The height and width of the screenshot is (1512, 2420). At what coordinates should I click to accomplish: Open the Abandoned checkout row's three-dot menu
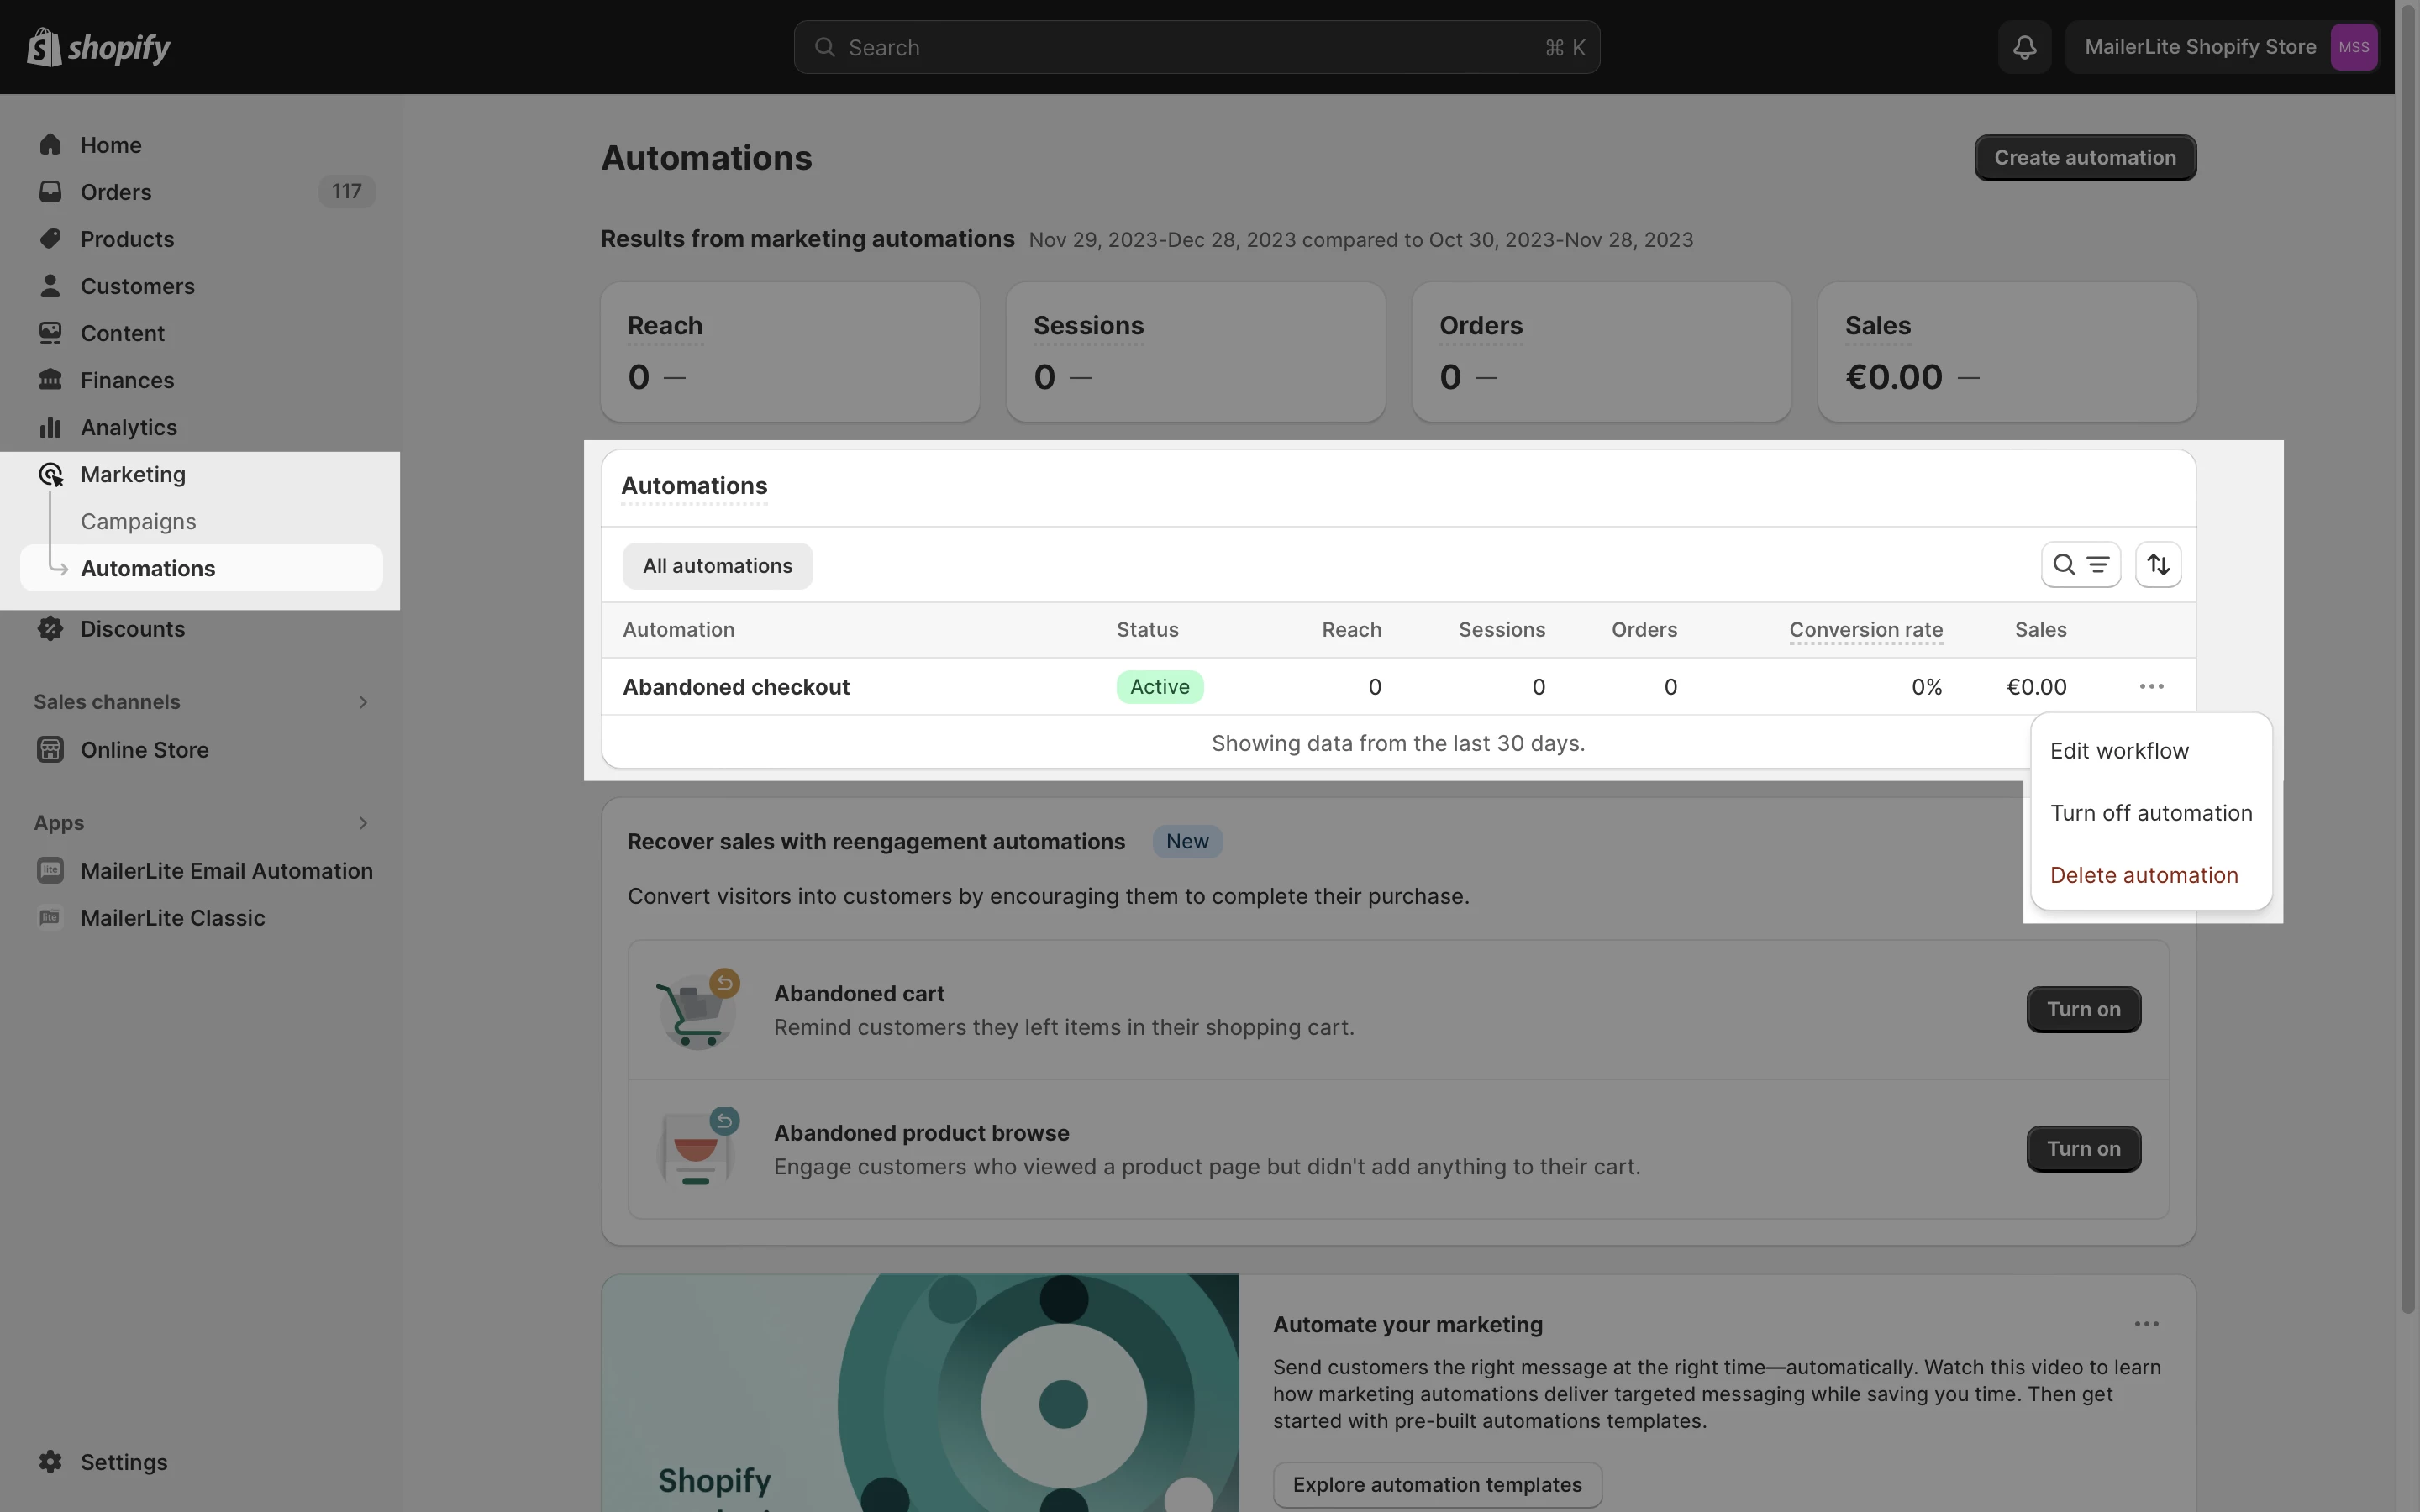[x=2151, y=687]
